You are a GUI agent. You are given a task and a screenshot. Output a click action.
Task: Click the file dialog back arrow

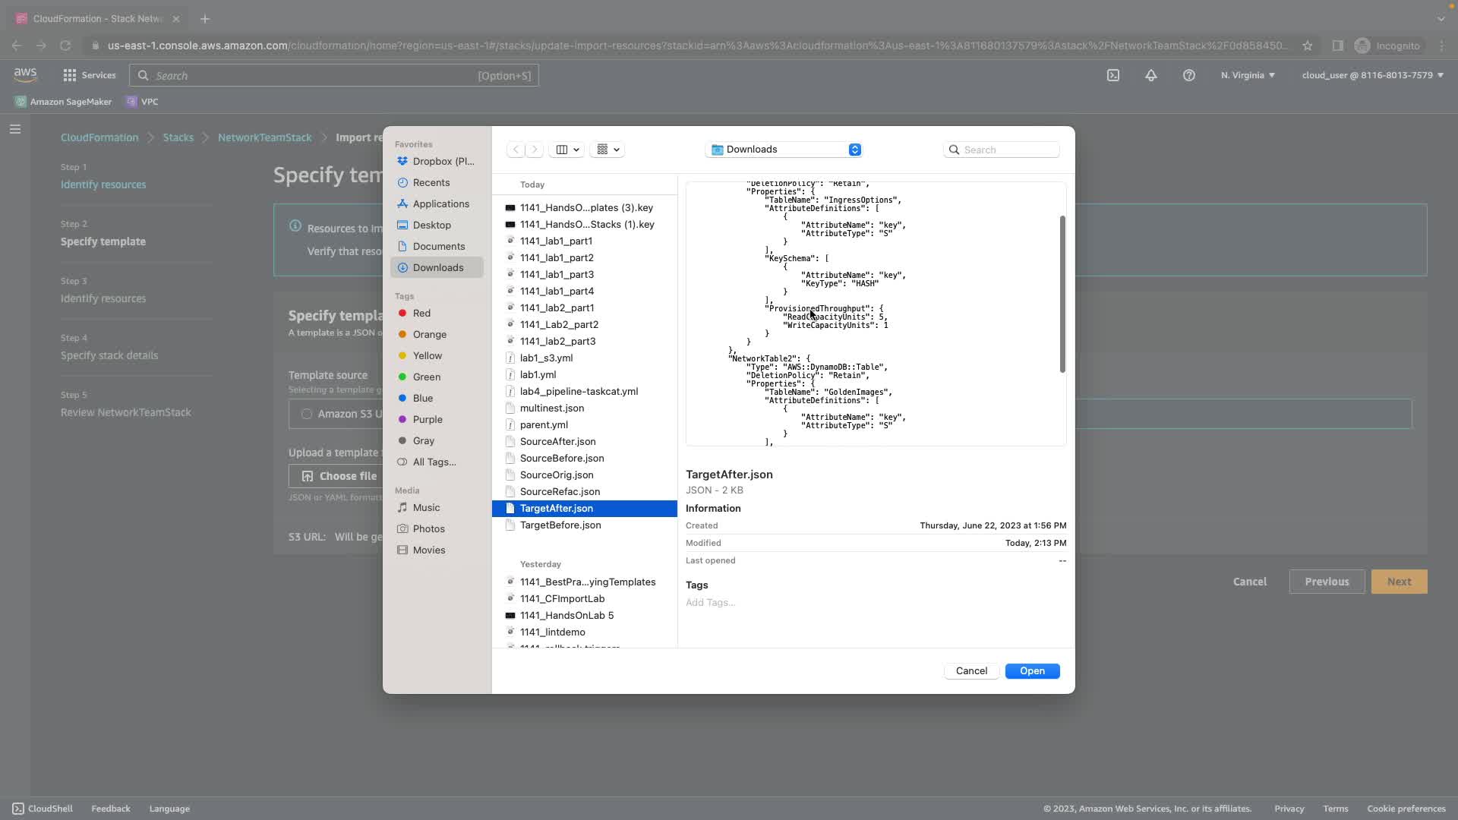516,150
